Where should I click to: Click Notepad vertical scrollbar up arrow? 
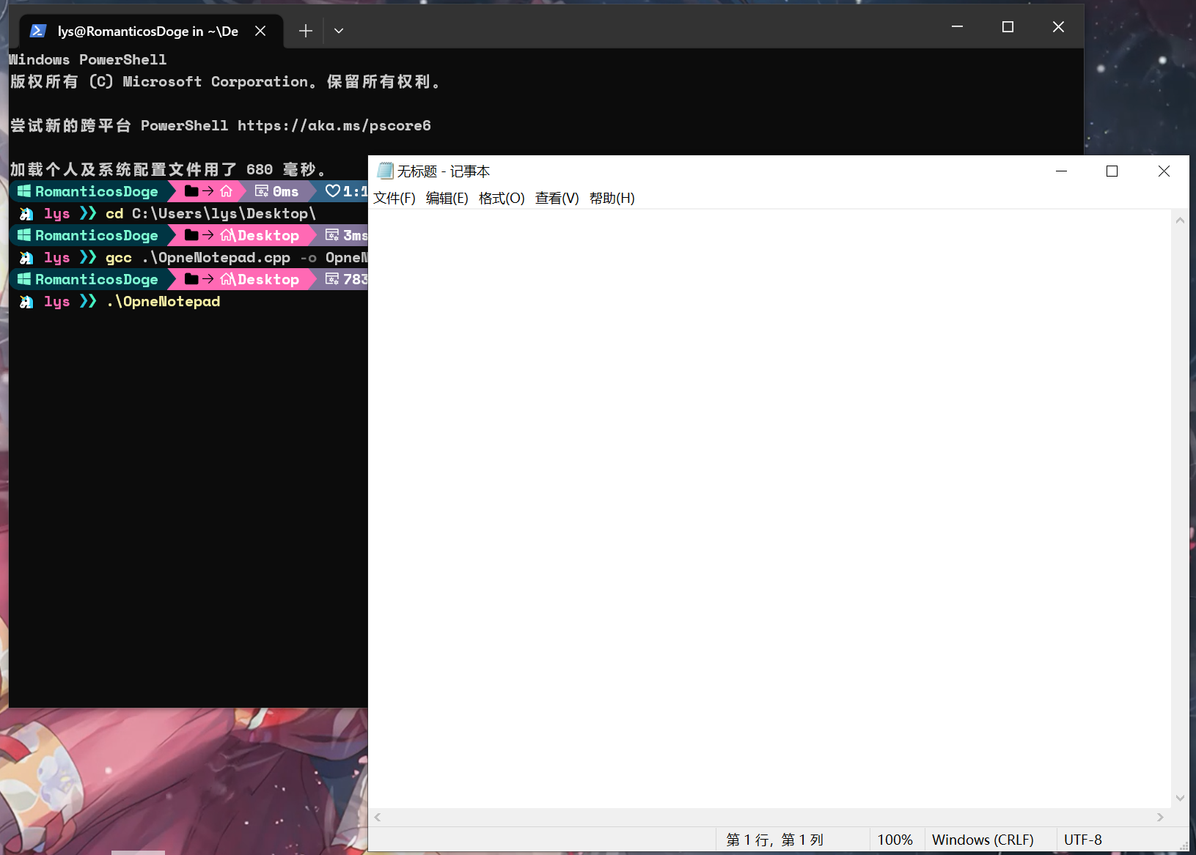tap(1180, 220)
